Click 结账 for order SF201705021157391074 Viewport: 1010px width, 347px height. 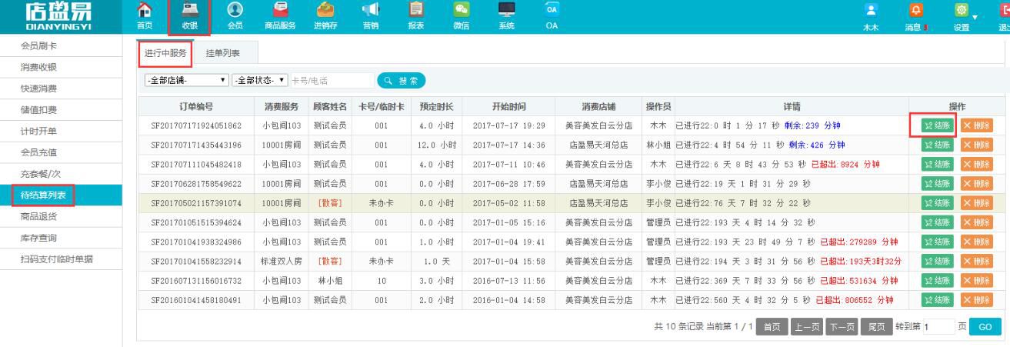938,203
